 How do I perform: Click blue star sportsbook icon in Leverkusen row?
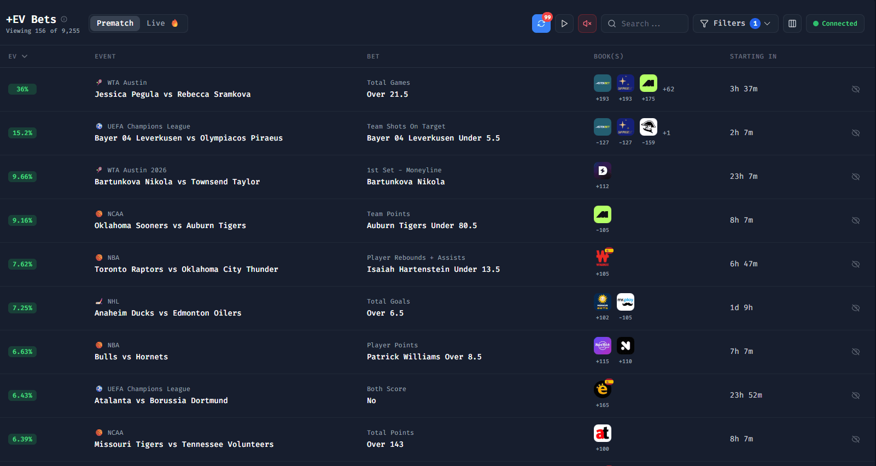click(x=626, y=127)
